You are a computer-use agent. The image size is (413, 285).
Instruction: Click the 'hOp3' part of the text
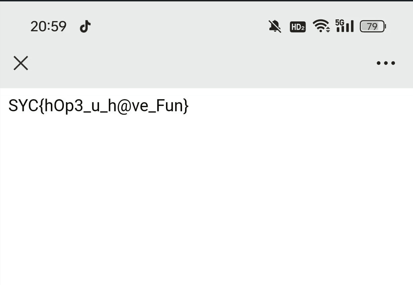tap(64, 106)
